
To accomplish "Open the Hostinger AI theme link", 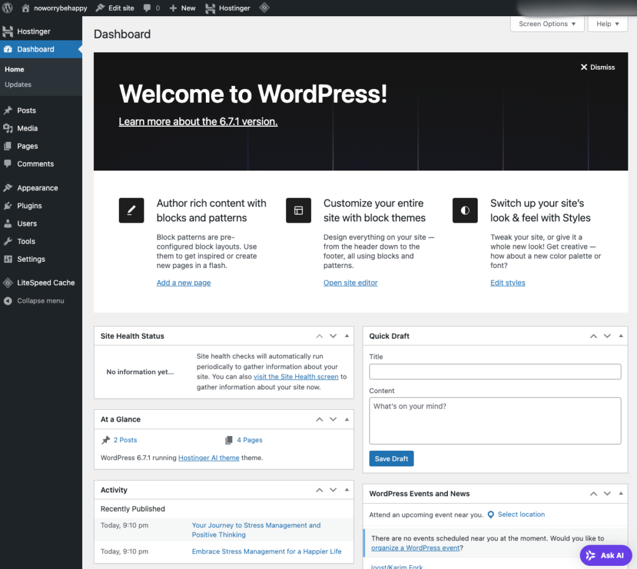I will [x=209, y=458].
